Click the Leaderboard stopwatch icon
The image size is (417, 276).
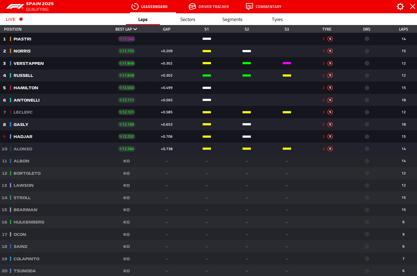[x=135, y=6]
